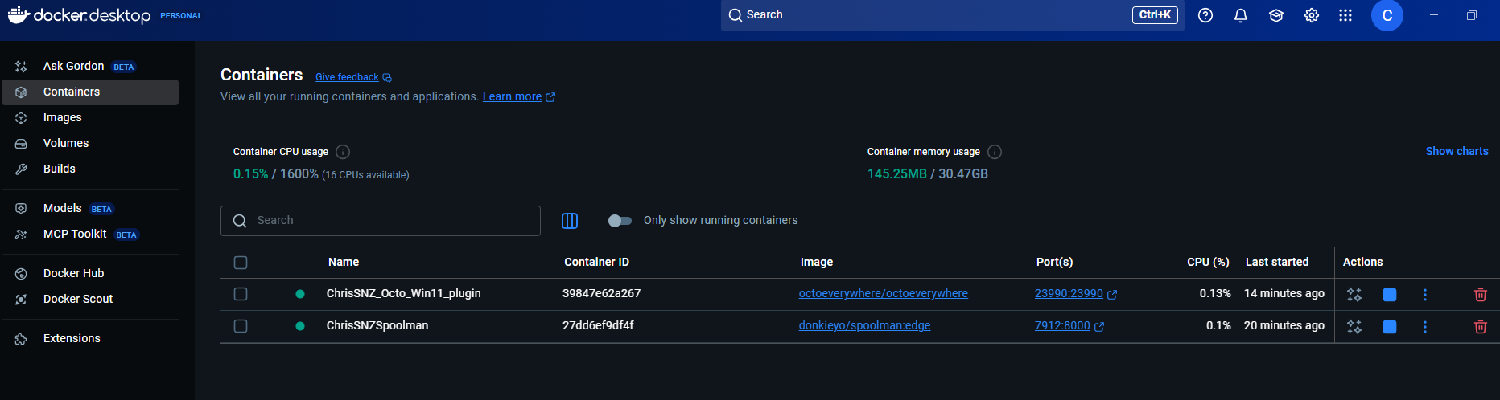Toggle Only show running containers
1500x400 pixels.
(x=620, y=221)
